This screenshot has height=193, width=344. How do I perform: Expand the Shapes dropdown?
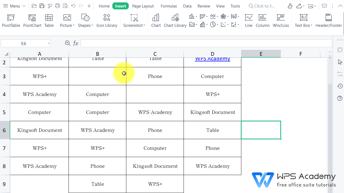click(92, 25)
